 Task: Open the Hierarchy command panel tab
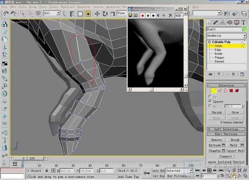point(222,22)
